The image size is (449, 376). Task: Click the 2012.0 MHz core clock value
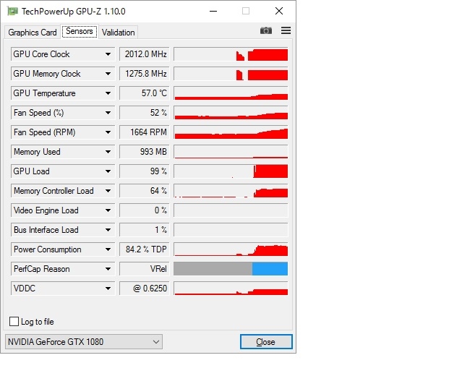[x=145, y=54]
